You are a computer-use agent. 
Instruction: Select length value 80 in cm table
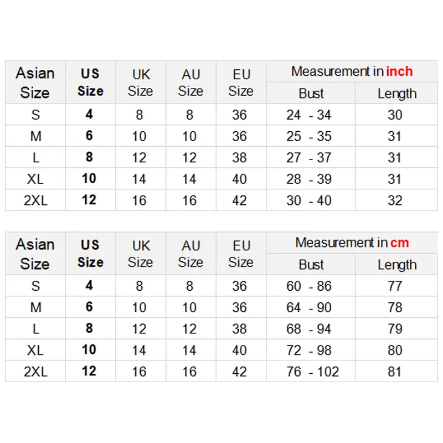395,351
